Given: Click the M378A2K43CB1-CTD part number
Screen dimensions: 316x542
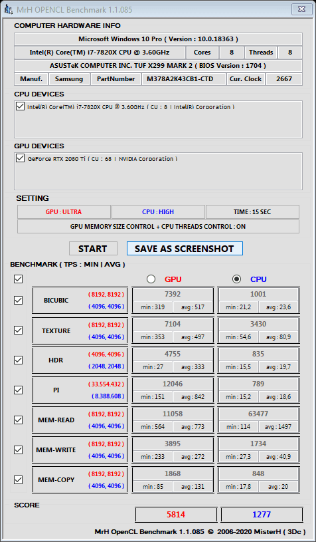Looking at the screenshot, I should 183,79.
